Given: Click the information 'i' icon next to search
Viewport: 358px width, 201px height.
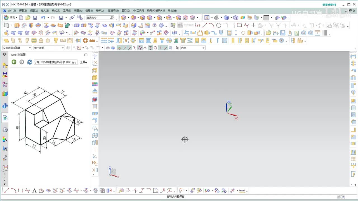Looking at the screenshot, I should [80, 18].
